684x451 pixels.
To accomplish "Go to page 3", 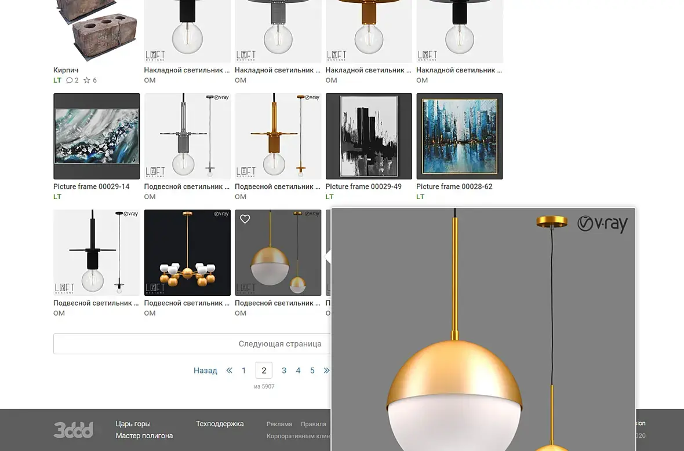I will point(284,371).
